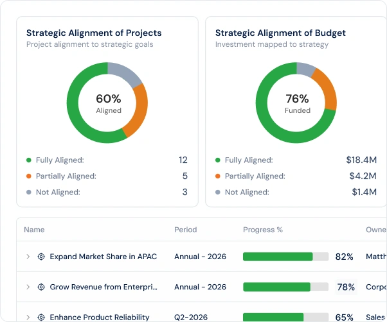This screenshot has height=322, width=387.
Task: Click the goal icon beside Expand Market Share in APAC
Action: (41, 257)
